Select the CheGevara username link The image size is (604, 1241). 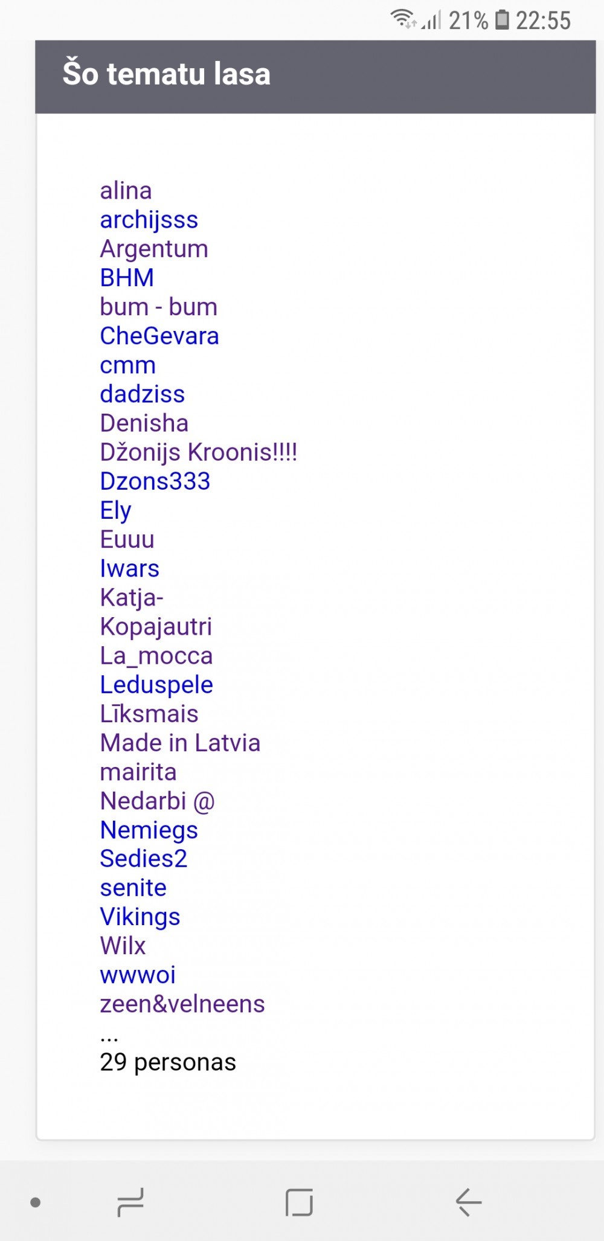pyautogui.click(x=159, y=336)
